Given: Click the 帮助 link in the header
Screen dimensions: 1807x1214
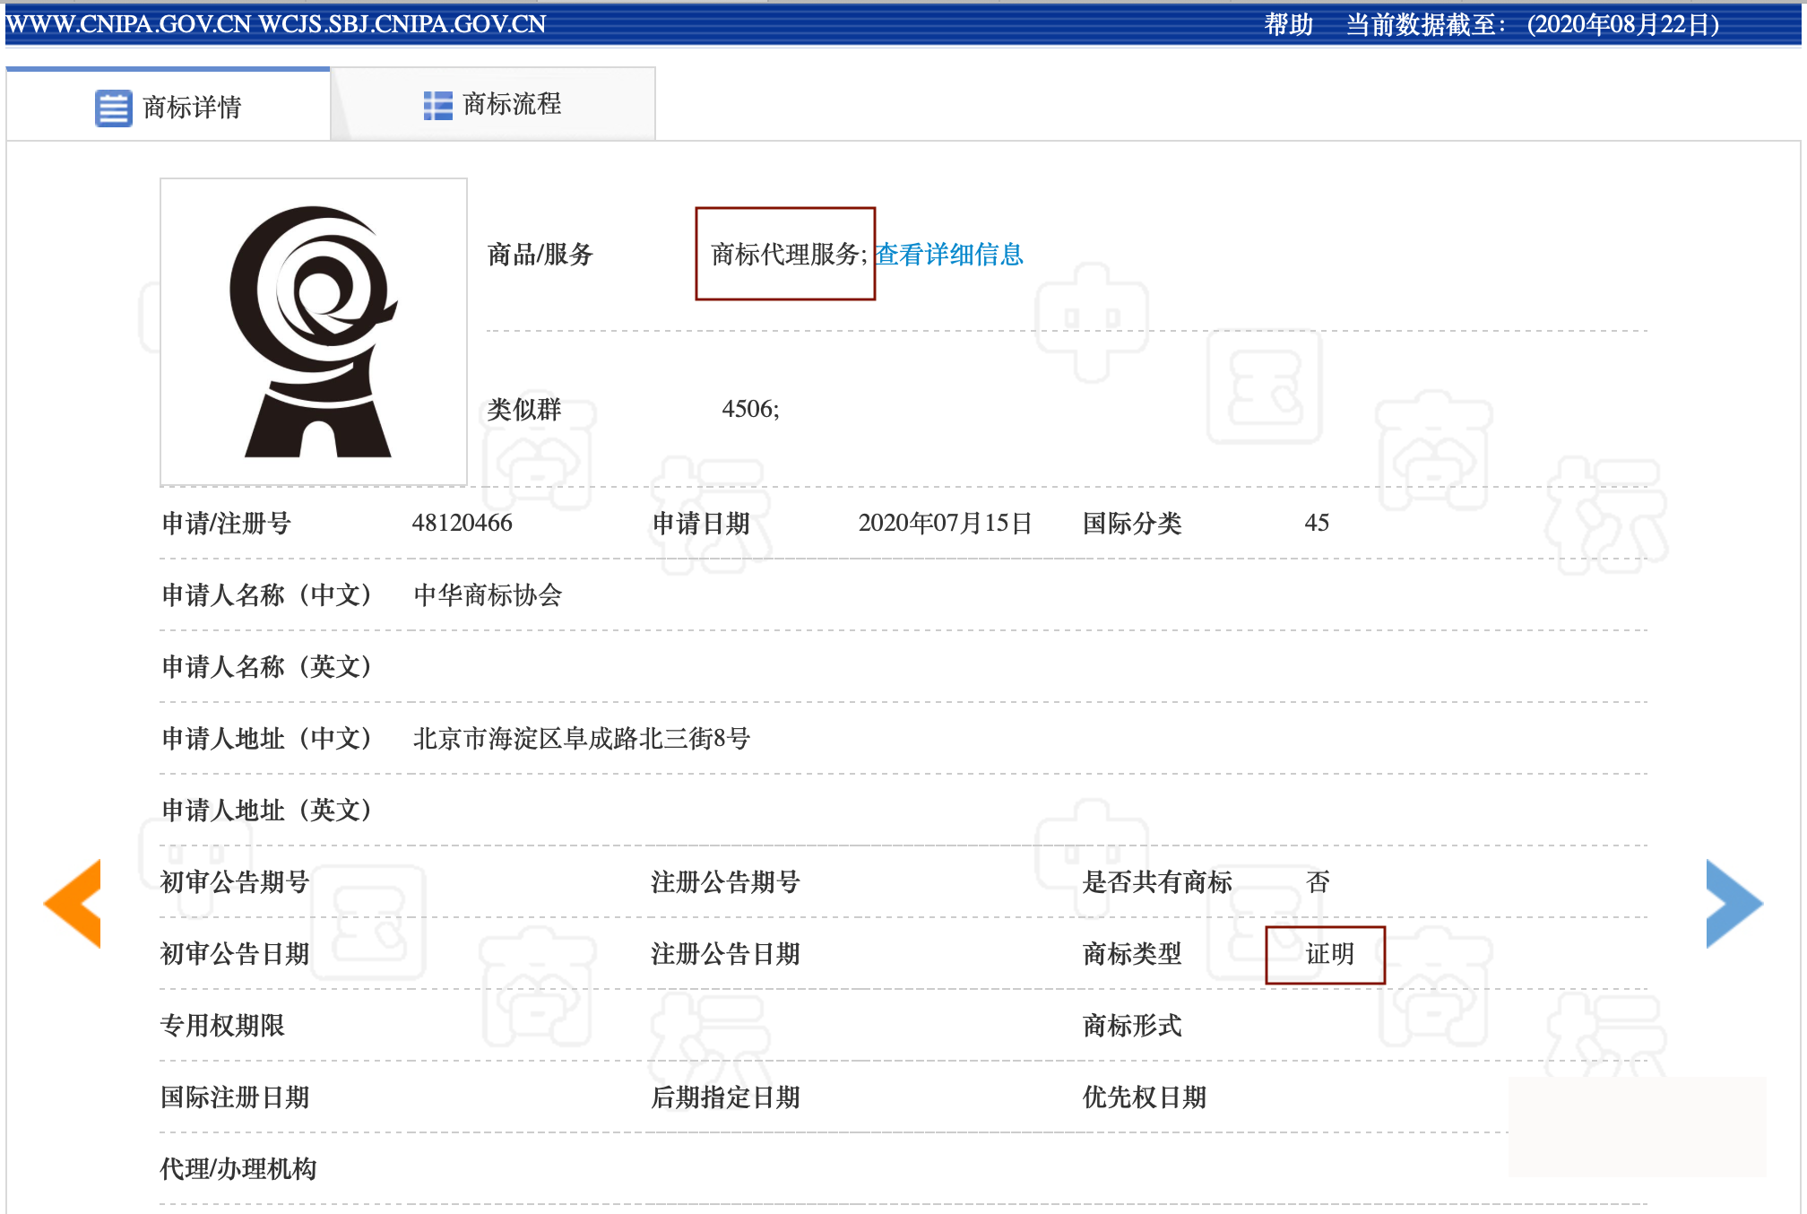Looking at the screenshot, I should [x=1288, y=25].
